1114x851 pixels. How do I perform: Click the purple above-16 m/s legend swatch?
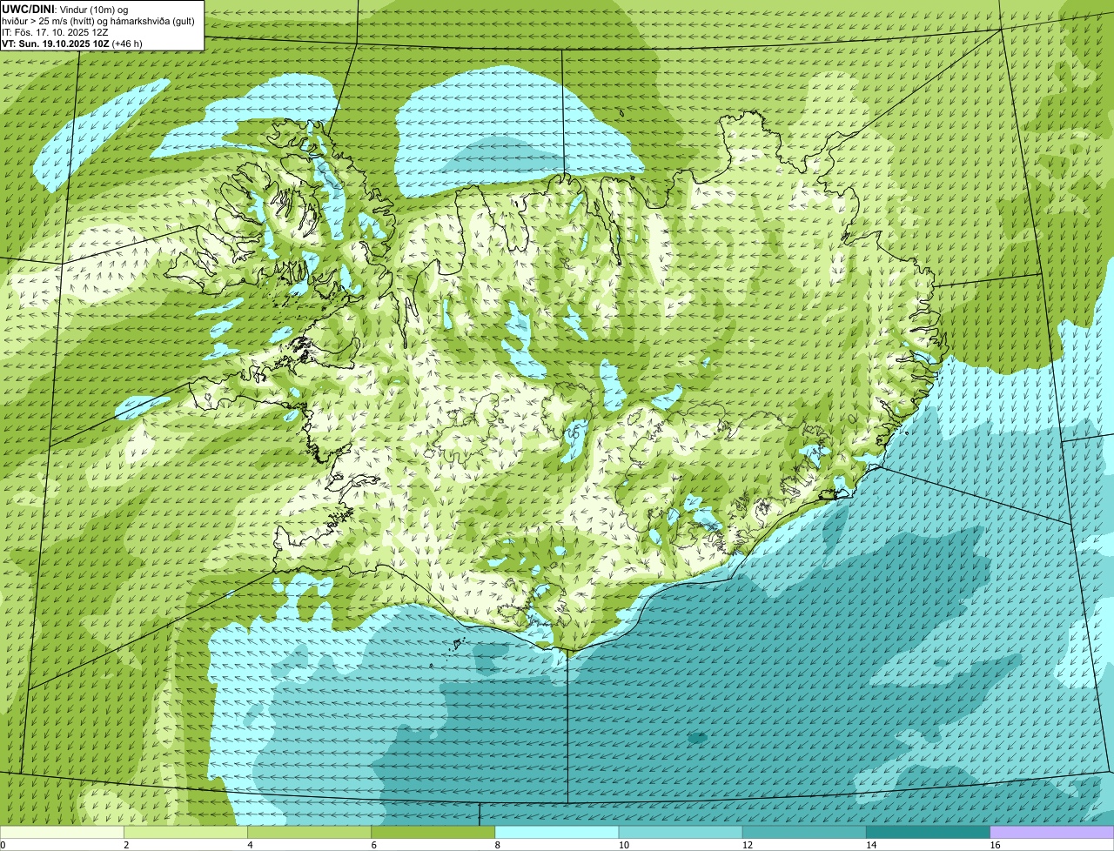pyautogui.click(x=1052, y=832)
